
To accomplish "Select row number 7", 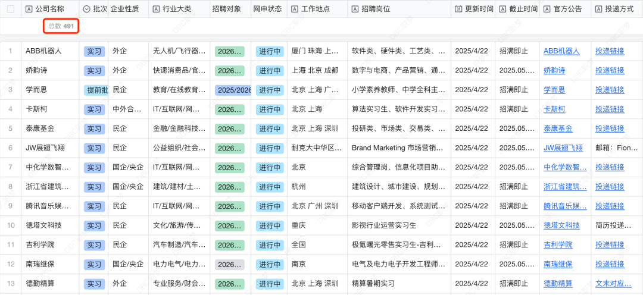I will [x=11, y=167].
